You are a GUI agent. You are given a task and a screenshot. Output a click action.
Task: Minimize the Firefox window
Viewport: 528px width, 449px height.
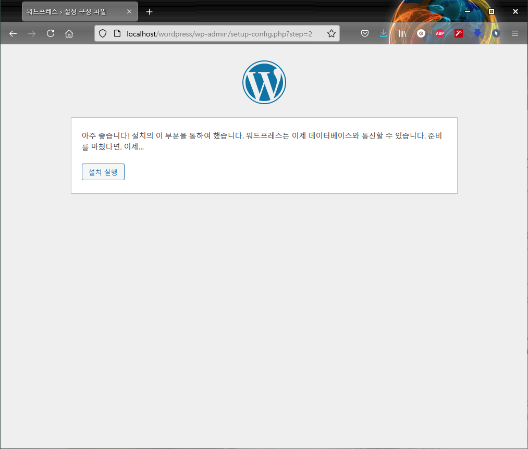[x=468, y=11]
